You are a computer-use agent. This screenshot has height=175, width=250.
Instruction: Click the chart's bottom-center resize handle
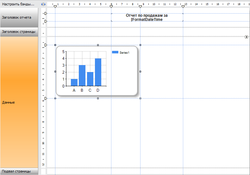coord(98,98)
